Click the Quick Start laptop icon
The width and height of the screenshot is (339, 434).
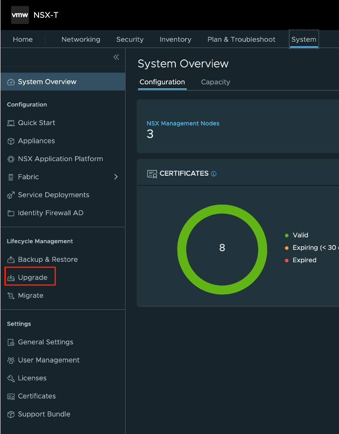coord(11,123)
